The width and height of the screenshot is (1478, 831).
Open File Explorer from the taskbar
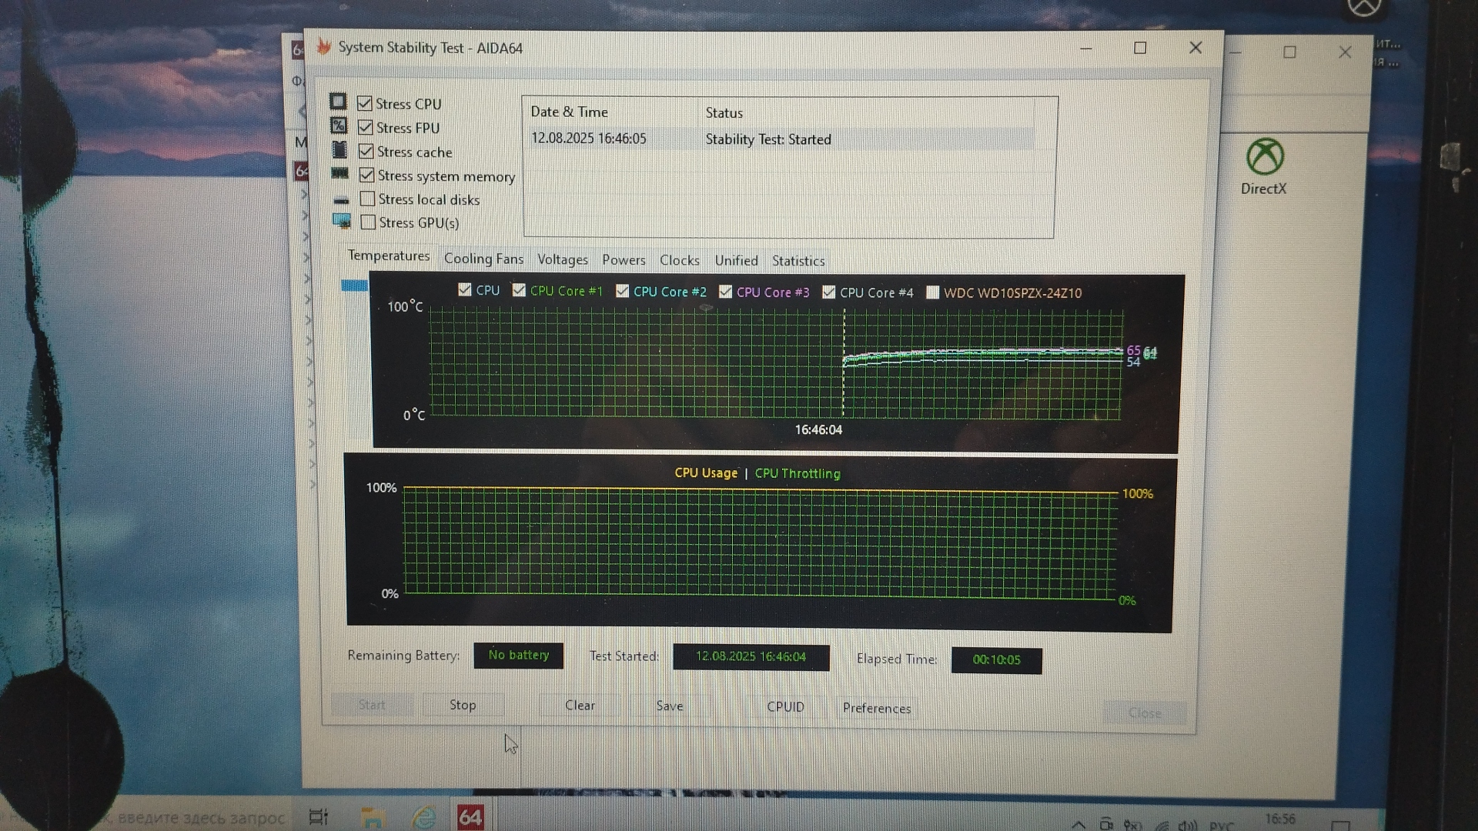[x=373, y=817]
